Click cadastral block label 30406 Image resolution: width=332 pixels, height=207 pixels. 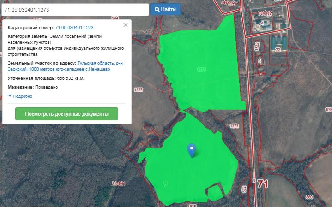228,3
